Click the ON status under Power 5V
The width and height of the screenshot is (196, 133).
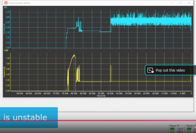[x=172, y=132]
